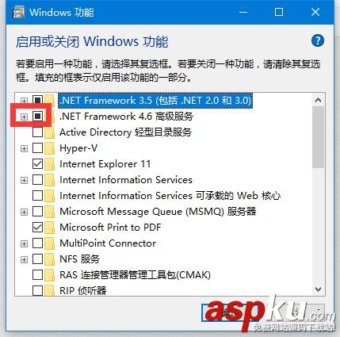Screen dimensions: 340x337
Task: Click the Microsoft Print to PDF folder icon
Action: (50, 228)
